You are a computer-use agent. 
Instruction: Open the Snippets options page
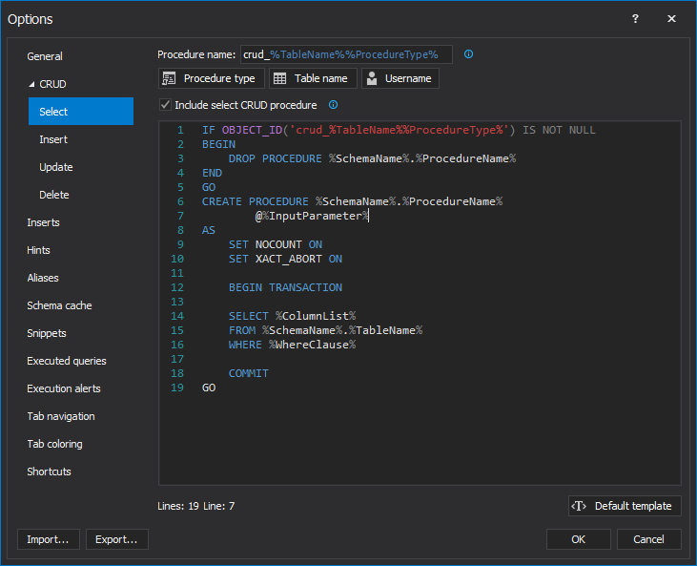[x=47, y=333]
